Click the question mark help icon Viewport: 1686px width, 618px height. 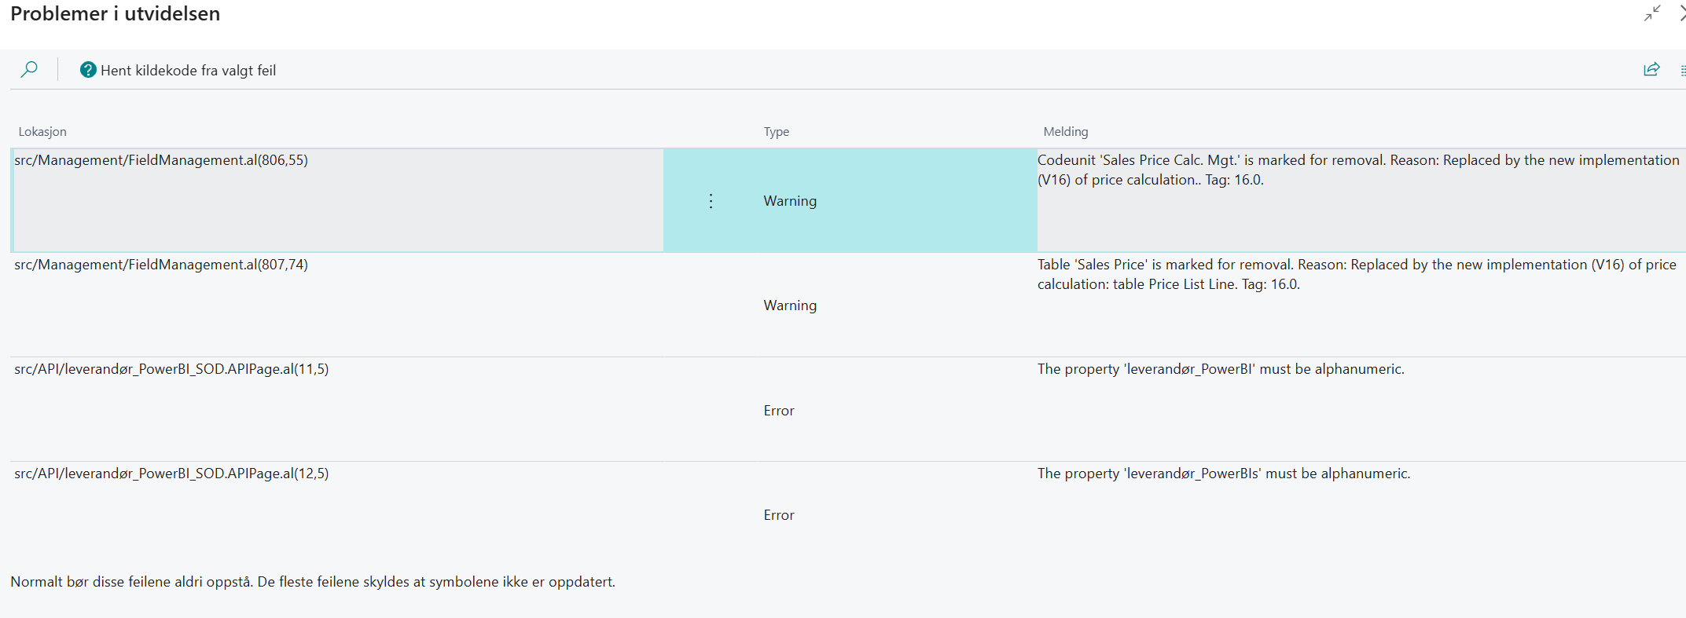click(88, 70)
